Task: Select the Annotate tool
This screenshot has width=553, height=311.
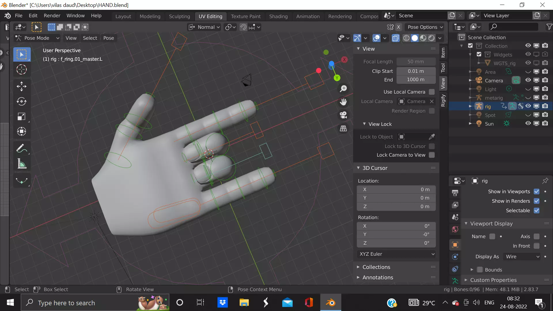Action: click(x=22, y=149)
